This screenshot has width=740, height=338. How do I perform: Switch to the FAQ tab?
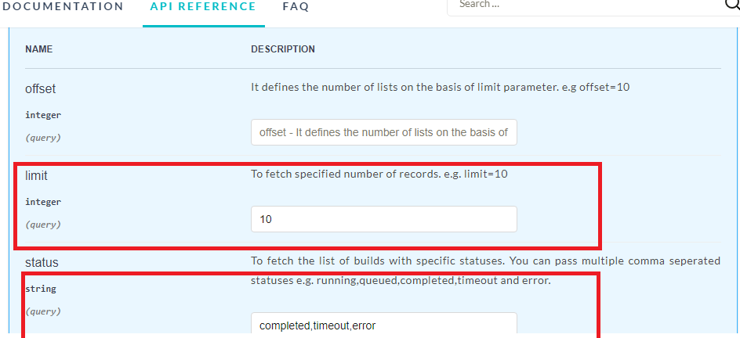tap(296, 6)
